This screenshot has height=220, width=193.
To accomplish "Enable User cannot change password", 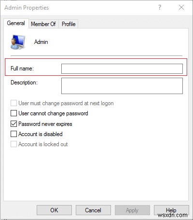I will pos(14,113).
